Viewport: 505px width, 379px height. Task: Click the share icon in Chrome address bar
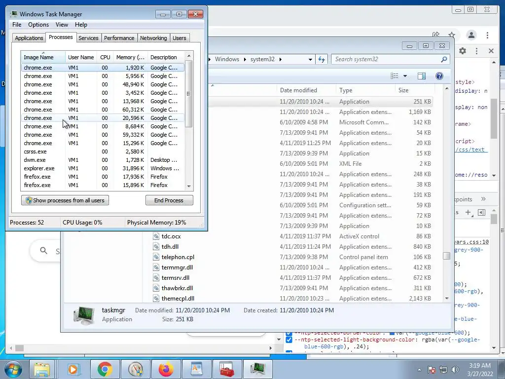tap(436, 35)
